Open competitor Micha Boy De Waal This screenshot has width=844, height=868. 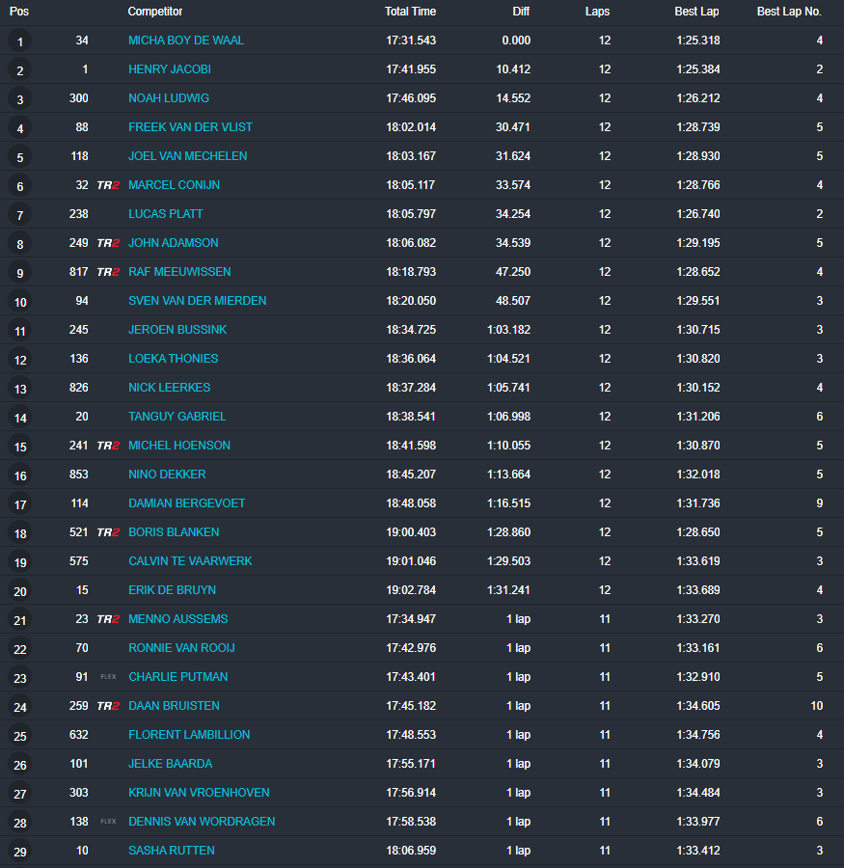point(186,41)
